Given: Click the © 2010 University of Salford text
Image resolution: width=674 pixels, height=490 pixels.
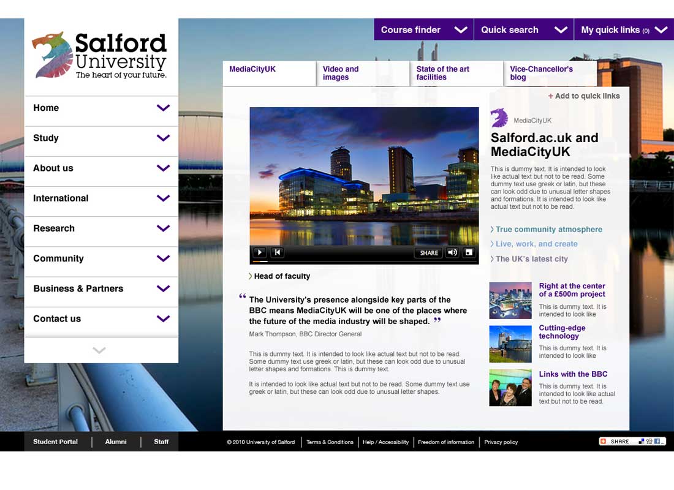Looking at the screenshot, I should 261,442.
